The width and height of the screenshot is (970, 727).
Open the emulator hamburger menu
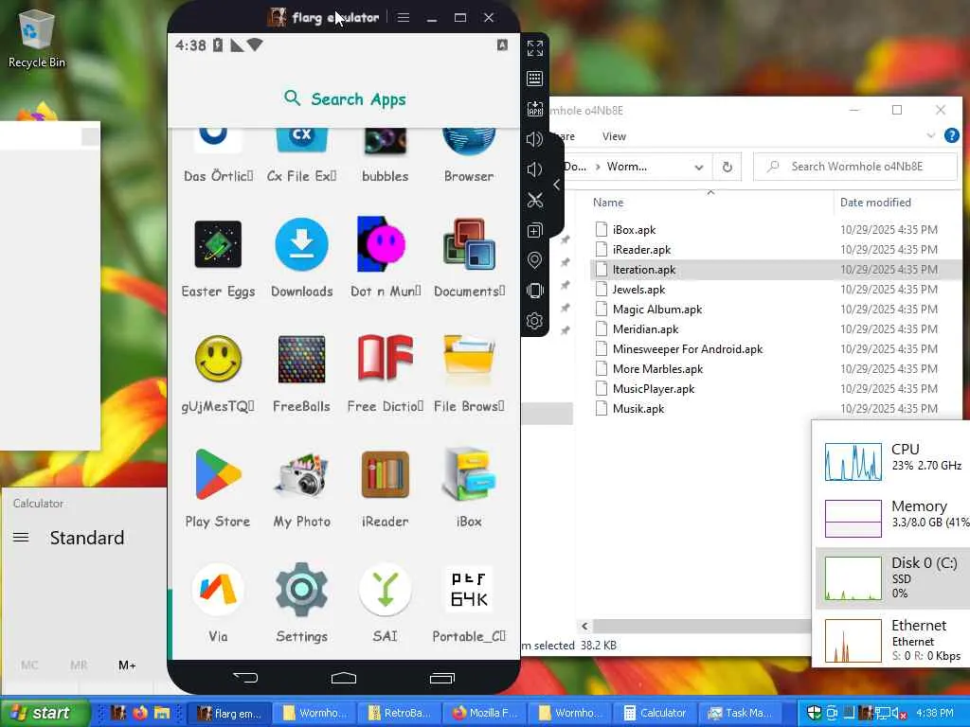pyautogui.click(x=404, y=17)
